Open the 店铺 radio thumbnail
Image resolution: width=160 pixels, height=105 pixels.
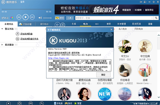145,70
